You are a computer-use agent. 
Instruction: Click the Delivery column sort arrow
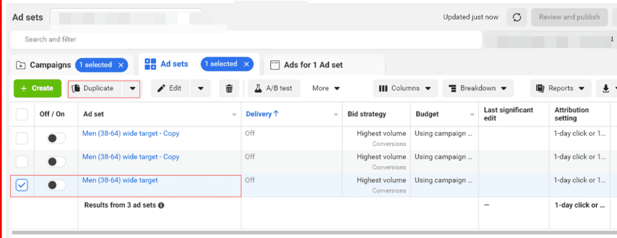276,114
